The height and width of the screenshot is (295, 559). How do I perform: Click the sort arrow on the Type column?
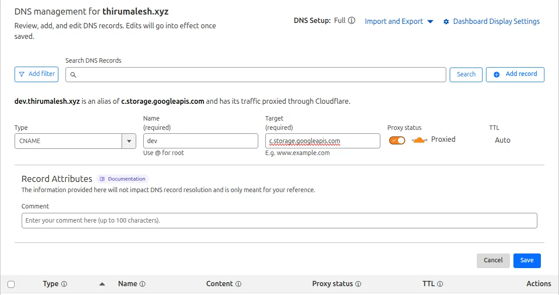click(x=102, y=284)
